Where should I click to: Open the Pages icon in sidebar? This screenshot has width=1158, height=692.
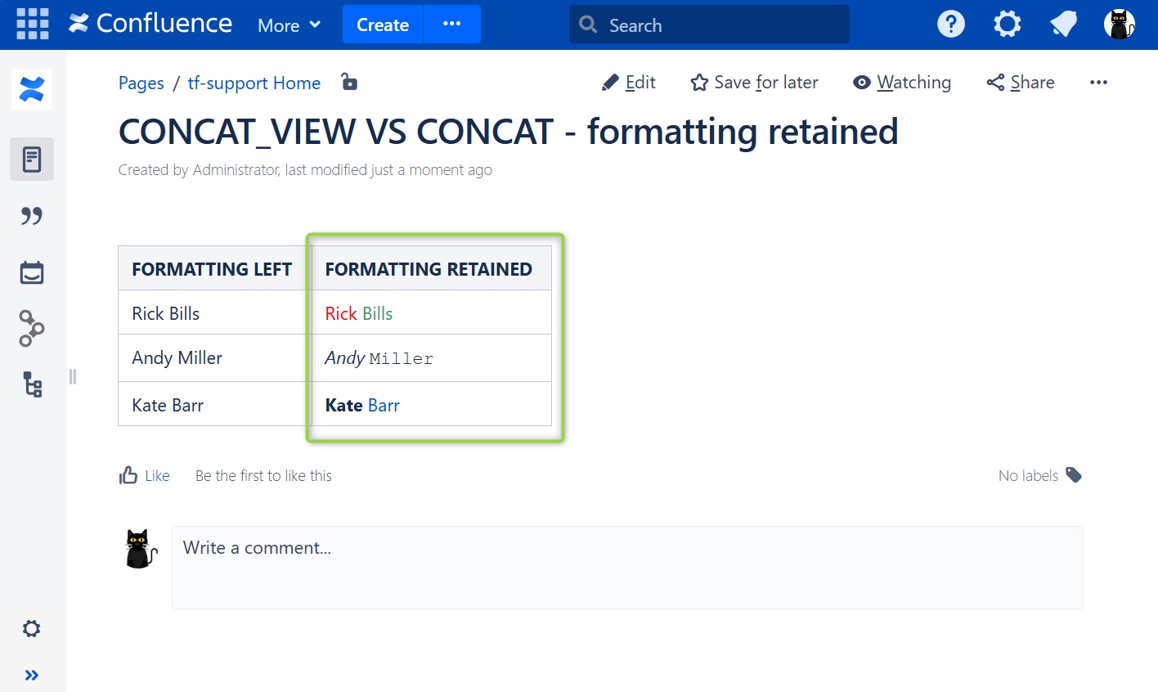coord(32,159)
